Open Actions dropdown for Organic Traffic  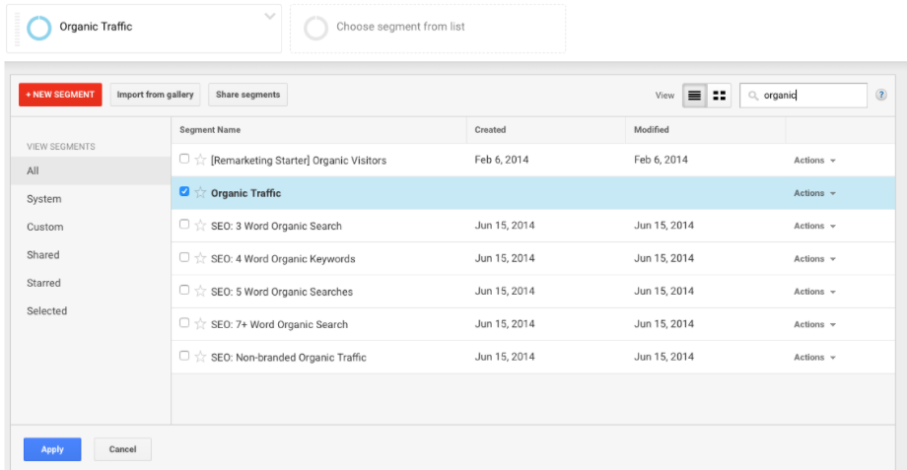click(x=814, y=193)
